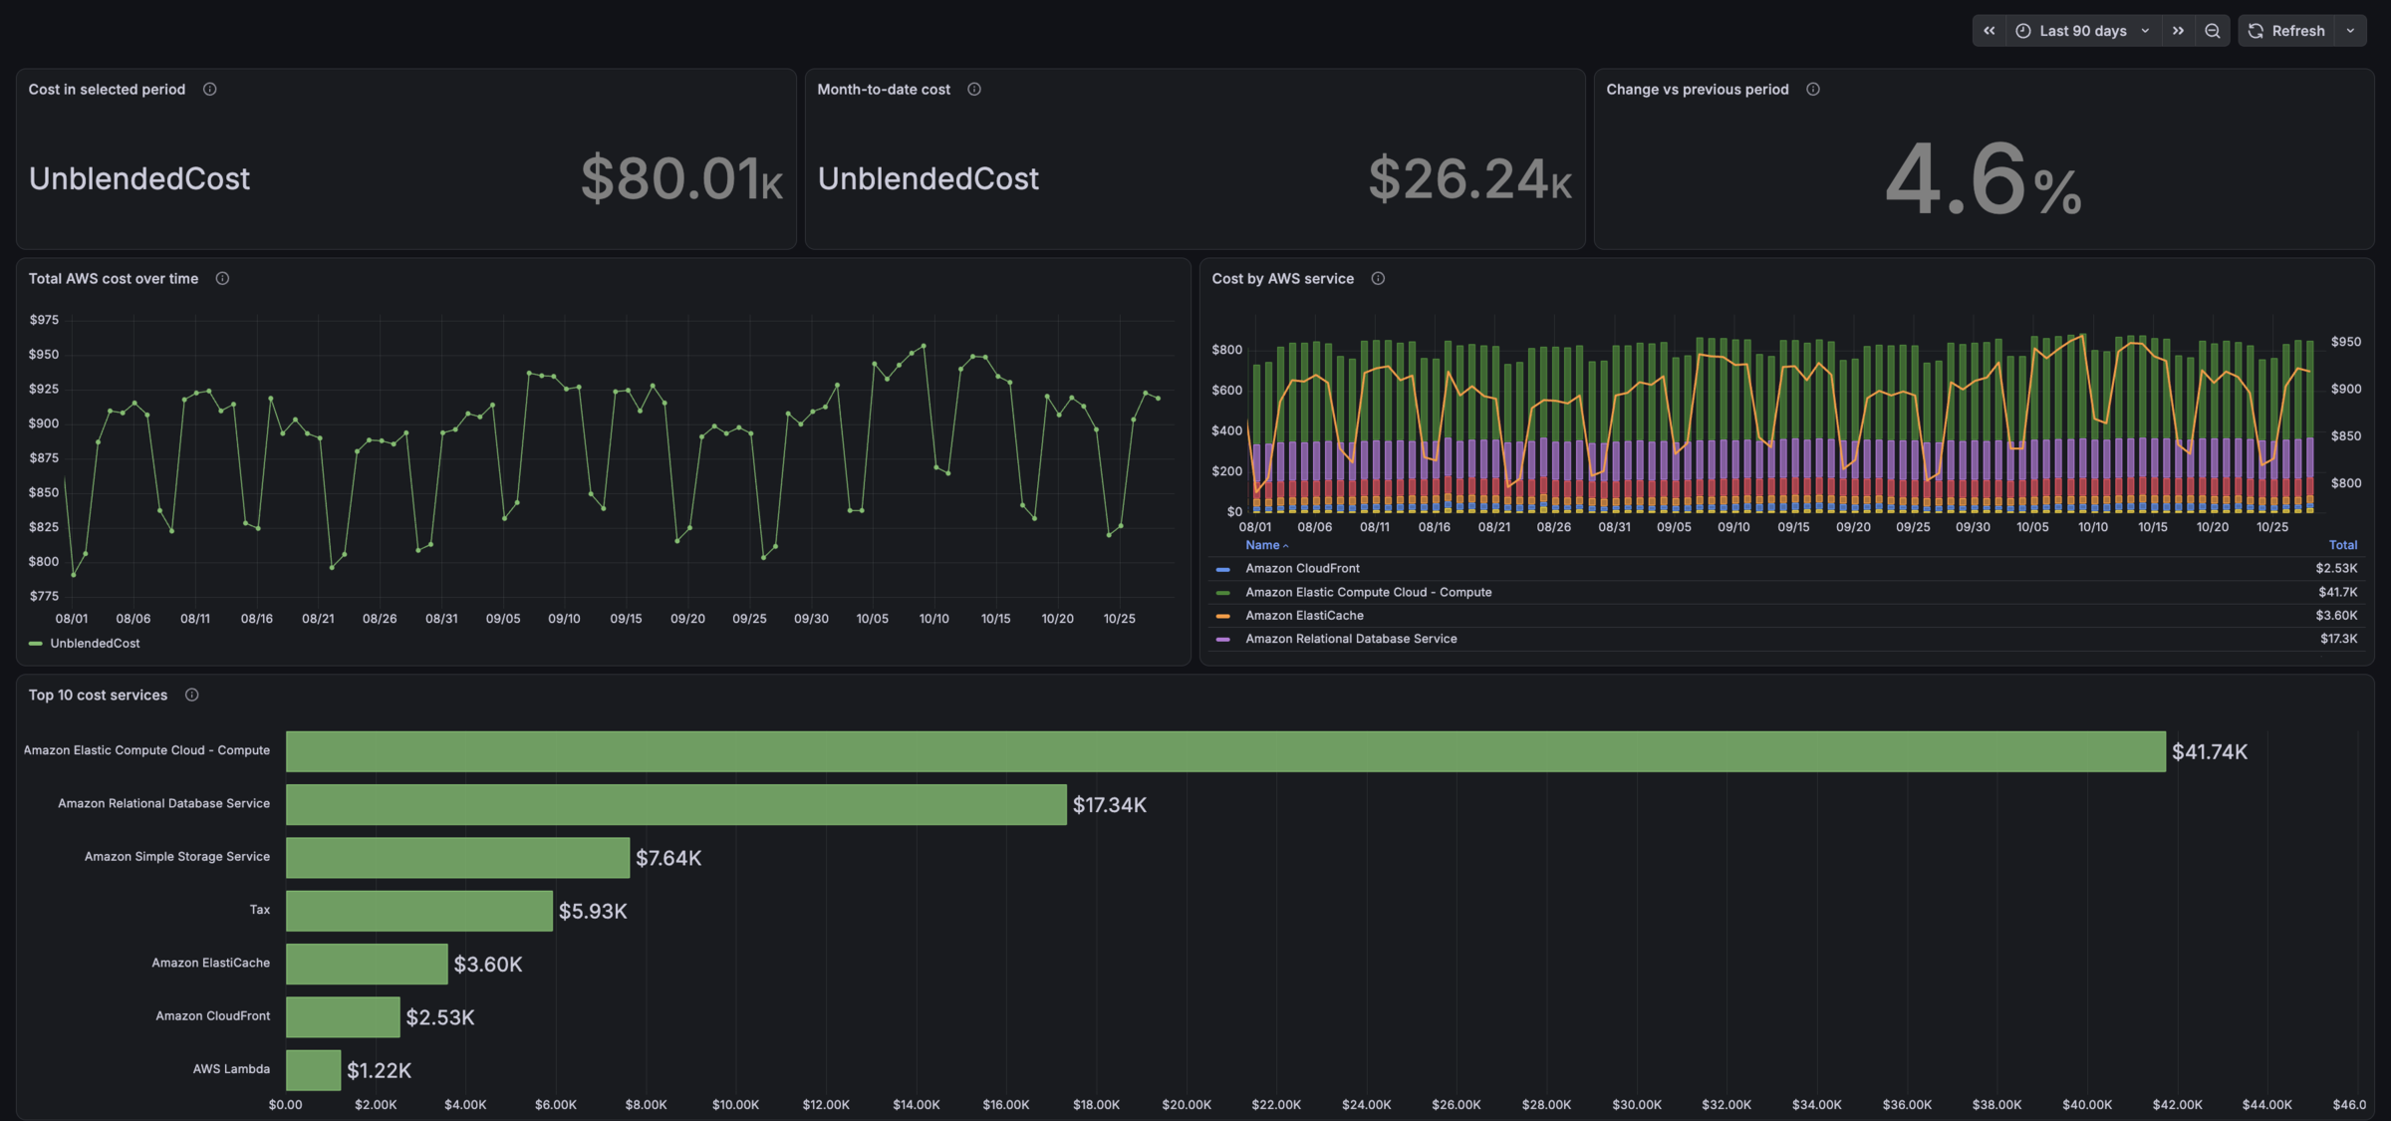Viewport: 2391px width, 1121px height.
Task: Click the $3.60K ElastiCache legend total
Action: (x=2336, y=616)
